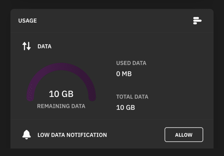The width and height of the screenshot is (224, 156).
Task: Click the DATA section label
Action: coord(44,46)
